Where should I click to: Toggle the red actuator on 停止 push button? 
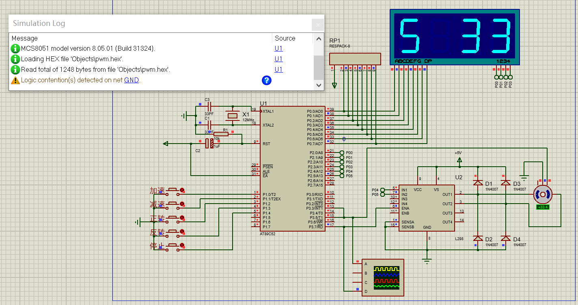[182, 245]
